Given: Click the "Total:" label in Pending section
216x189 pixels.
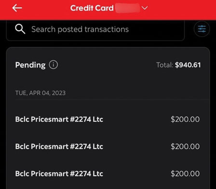Looking at the screenshot, I should point(165,65).
